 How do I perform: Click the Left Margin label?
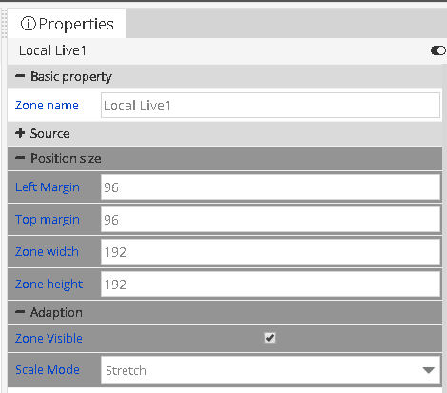click(x=48, y=187)
